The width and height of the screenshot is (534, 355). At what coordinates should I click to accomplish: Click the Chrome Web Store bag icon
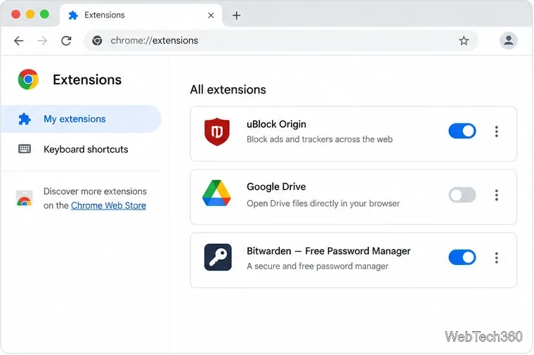tap(24, 198)
